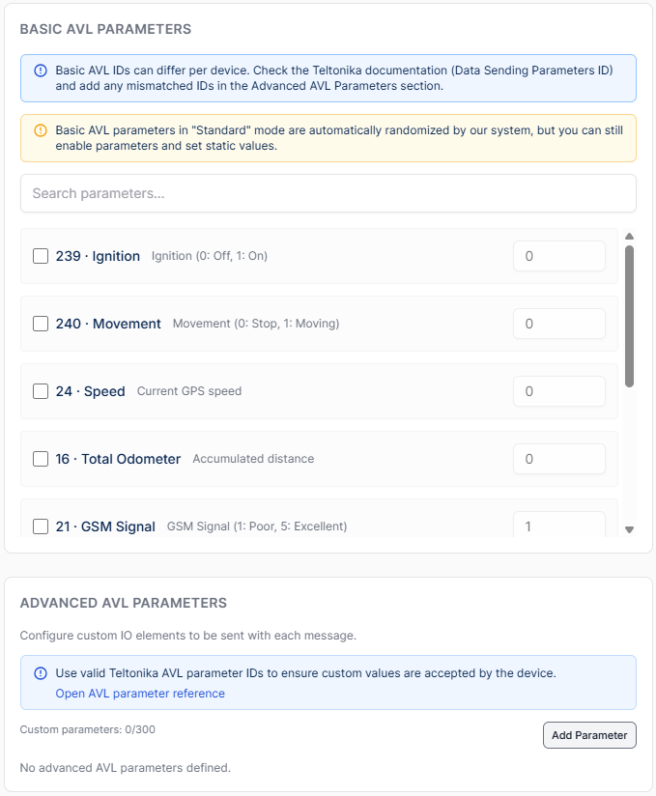Toggle the 16 Total Odometer checkbox
This screenshot has width=656, height=796.
pyautogui.click(x=41, y=459)
